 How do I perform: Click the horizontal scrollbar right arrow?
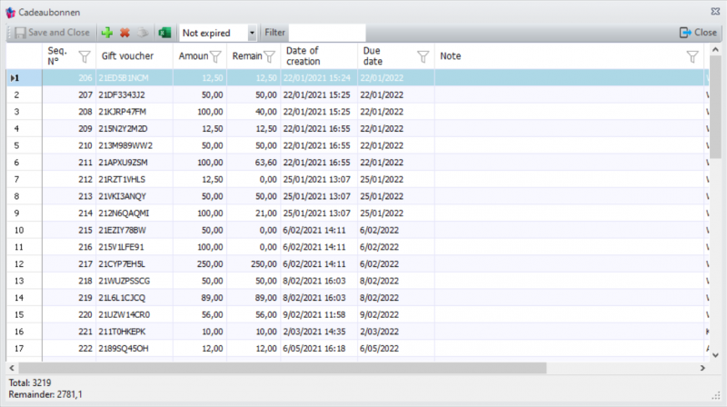click(x=702, y=368)
